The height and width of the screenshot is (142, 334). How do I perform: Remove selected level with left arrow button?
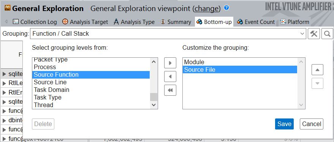pyautogui.click(x=170, y=77)
